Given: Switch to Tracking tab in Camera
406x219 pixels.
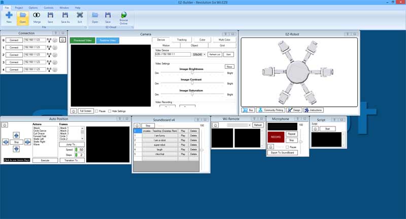Looking at the screenshot, I should [x=182, y=40].
